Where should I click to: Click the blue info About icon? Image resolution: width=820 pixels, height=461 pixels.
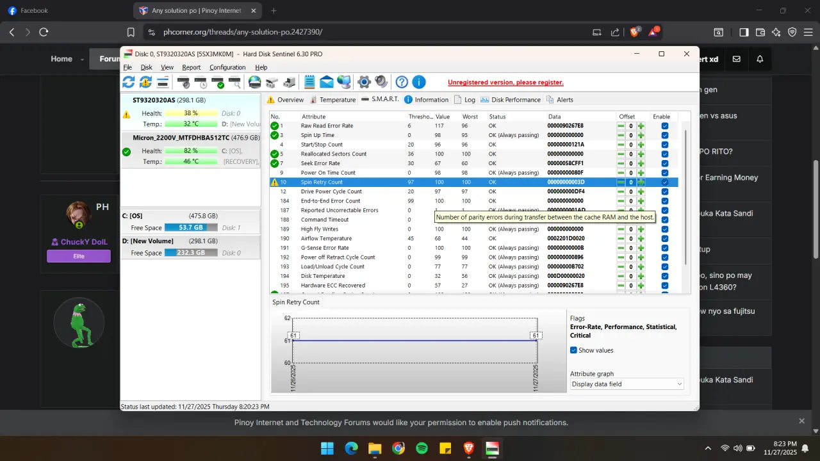coord(419,82)
